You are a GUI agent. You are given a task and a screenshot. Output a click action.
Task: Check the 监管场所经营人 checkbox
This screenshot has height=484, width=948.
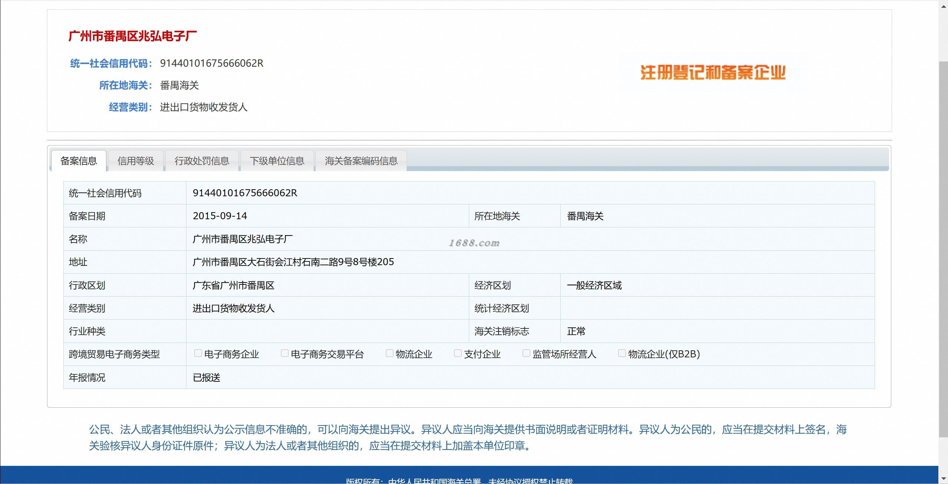(x=526, y=353)
